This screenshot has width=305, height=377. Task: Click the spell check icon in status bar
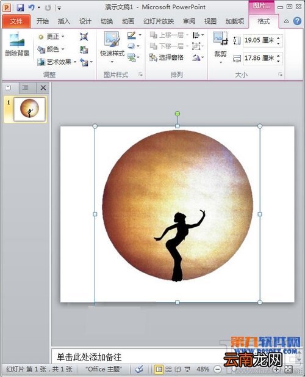[x=138, y=369]
